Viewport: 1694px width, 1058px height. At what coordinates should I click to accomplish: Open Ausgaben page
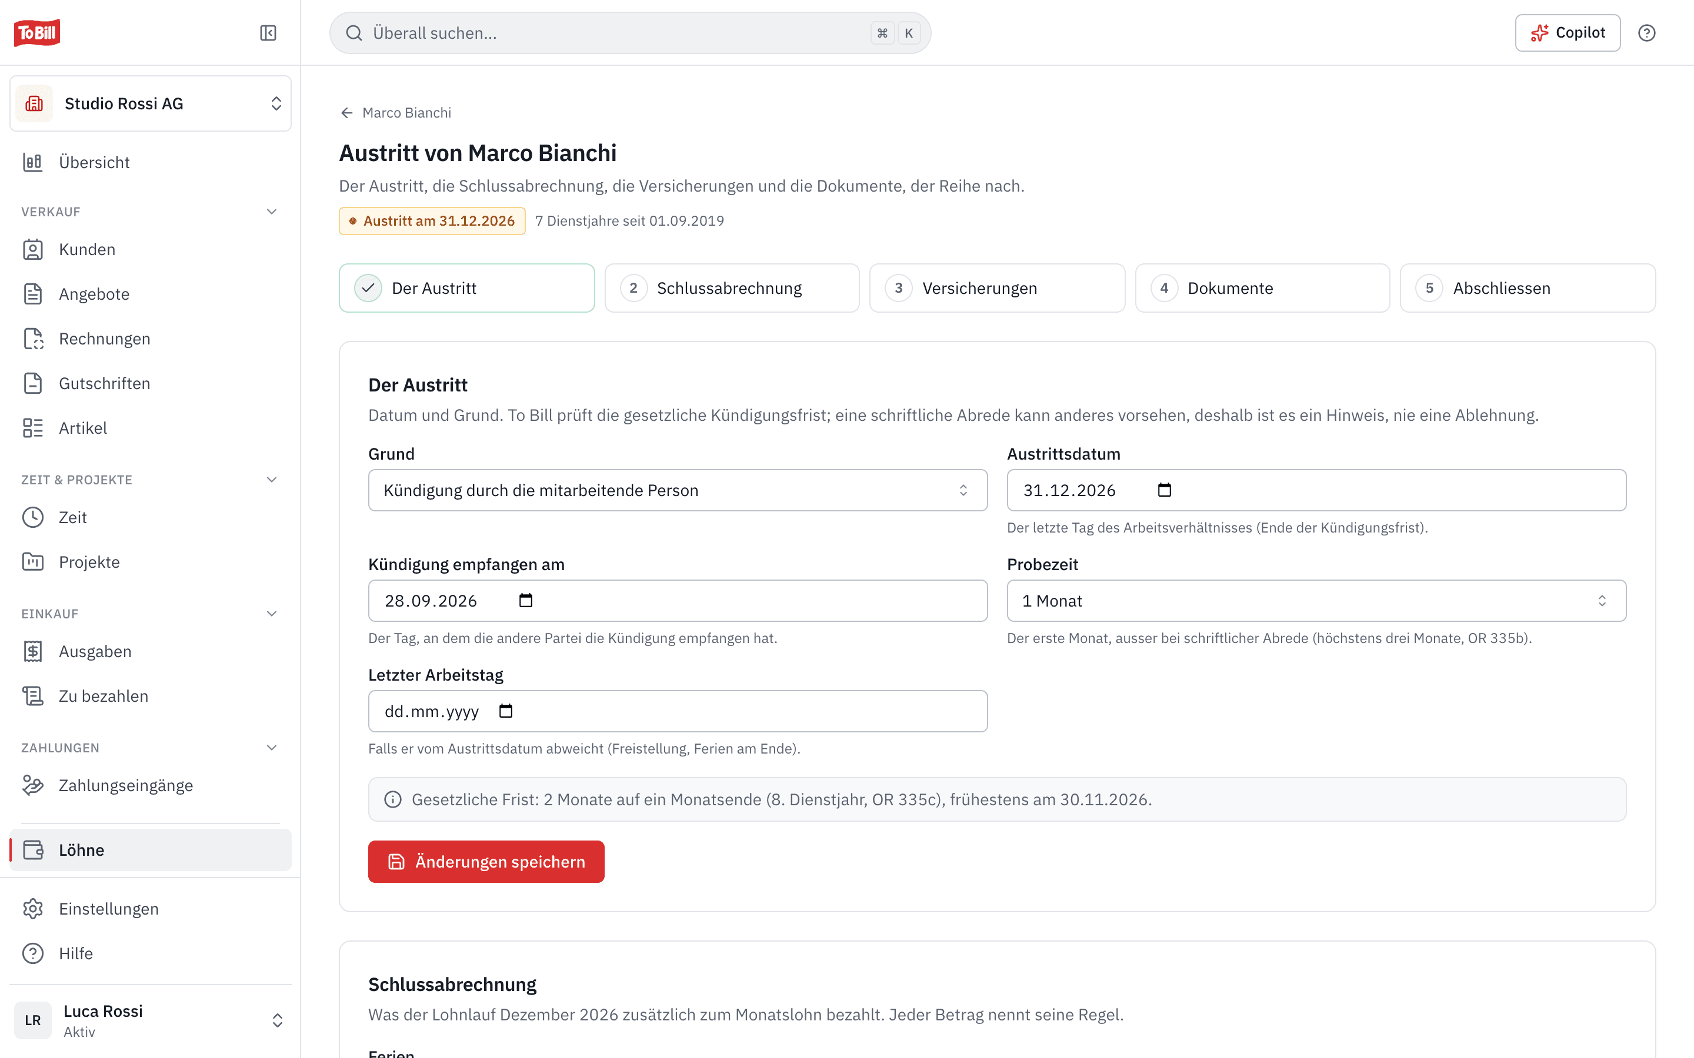(151, 651)
